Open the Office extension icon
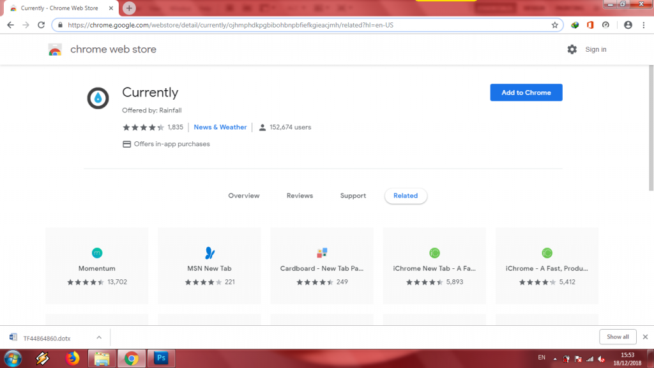The width and height of the screenshot is (654, 368). 590,25
